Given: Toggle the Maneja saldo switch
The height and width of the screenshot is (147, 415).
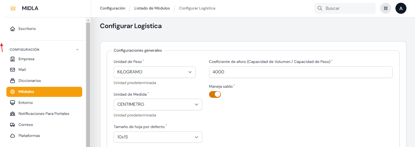Looking at the screenshot, I should (215, 94).
